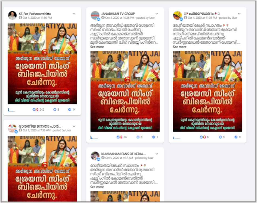
Task: Expand options chevron on JANABHUMI TV GROUP post
Action: [x=157, y=14]
